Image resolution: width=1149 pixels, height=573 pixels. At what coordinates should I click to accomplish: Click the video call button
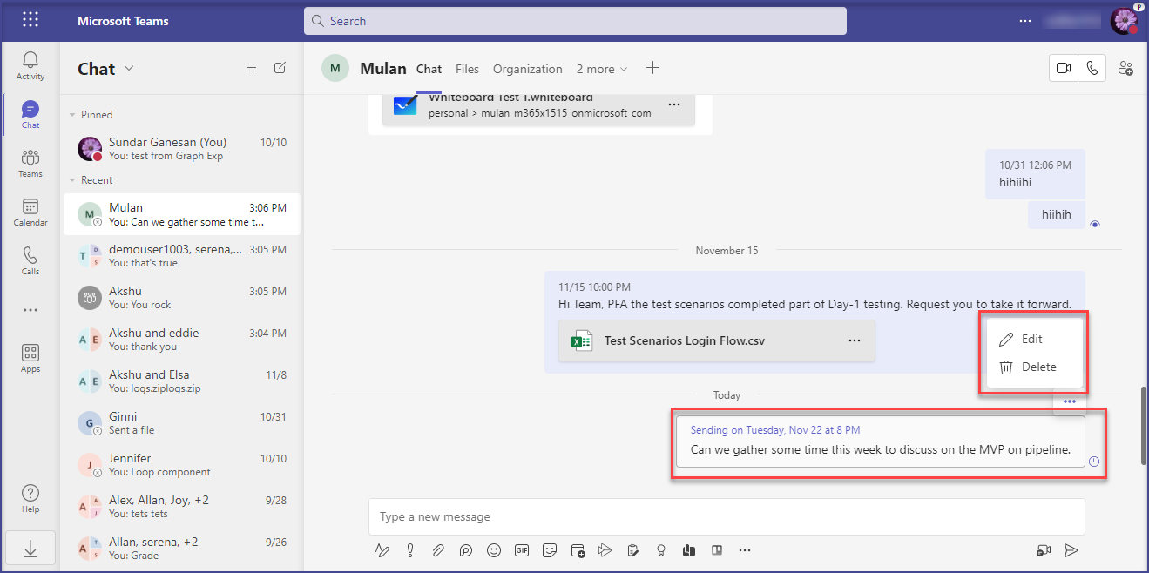pyautogui.click(x=1063, y=69)
